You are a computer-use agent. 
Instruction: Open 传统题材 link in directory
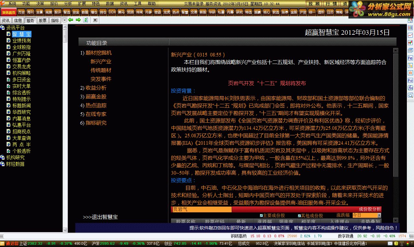pyautogui.click(x=101, y=70)
